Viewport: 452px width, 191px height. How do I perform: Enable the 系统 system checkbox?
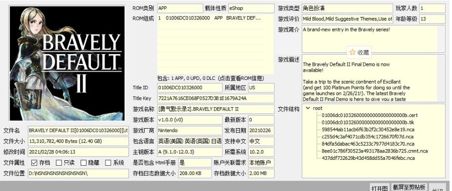tap(108, 163)
